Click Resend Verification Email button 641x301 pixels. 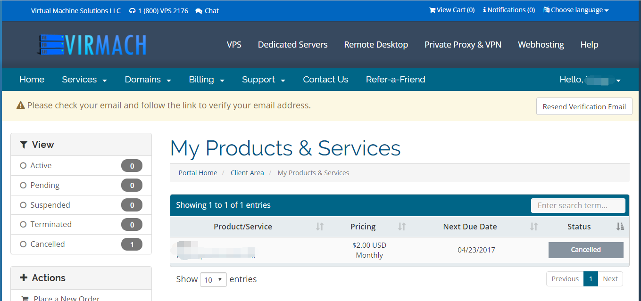[584, 106]
